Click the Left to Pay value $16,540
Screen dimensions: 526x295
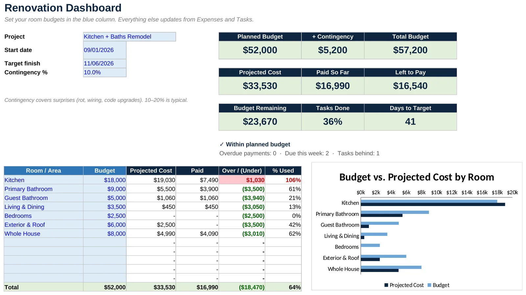[x=410, y=86]
